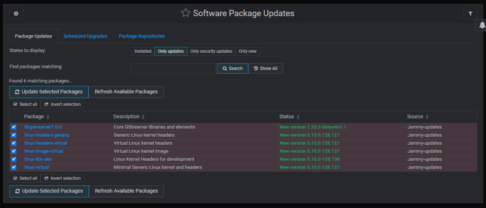Open the notifications bell icon
This screenshot has width=486, height=208.
point(480,26)
